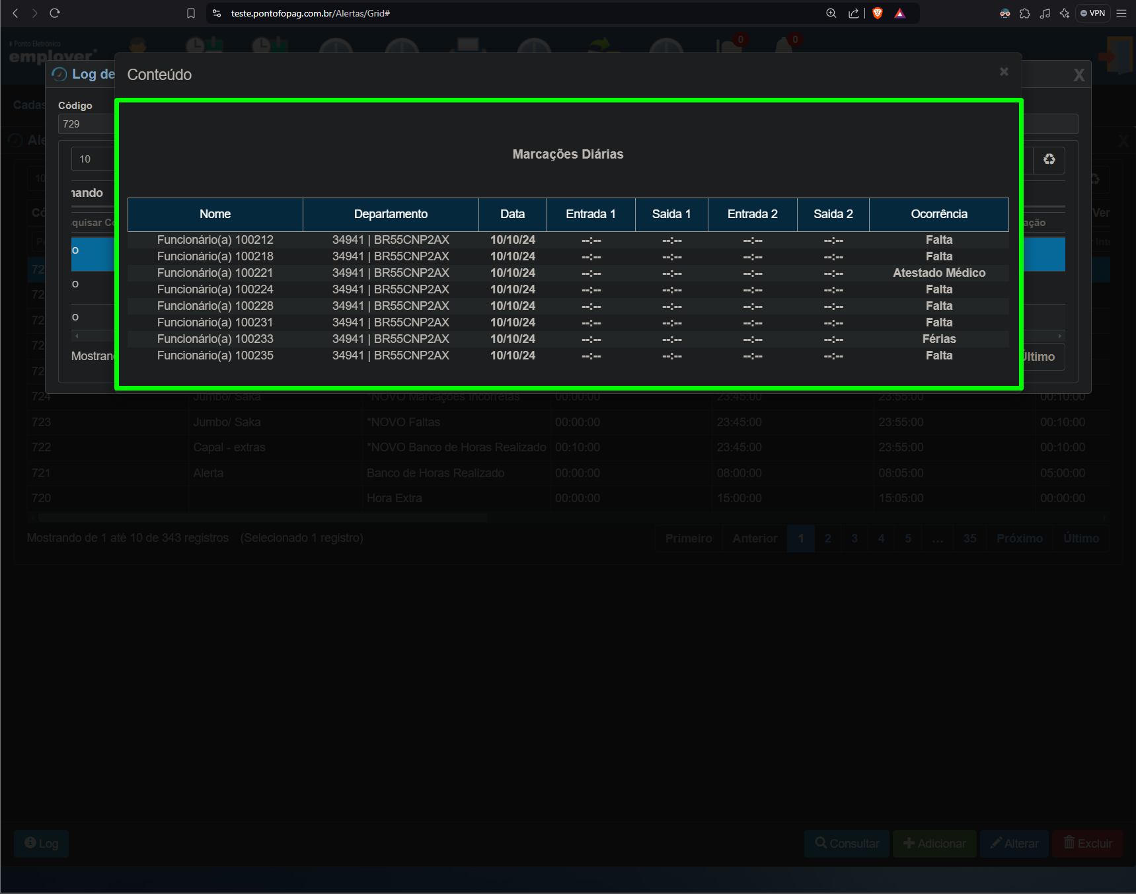Sort by the Ocorrência column header
The image size is (1136, 894).
(938, 214)
